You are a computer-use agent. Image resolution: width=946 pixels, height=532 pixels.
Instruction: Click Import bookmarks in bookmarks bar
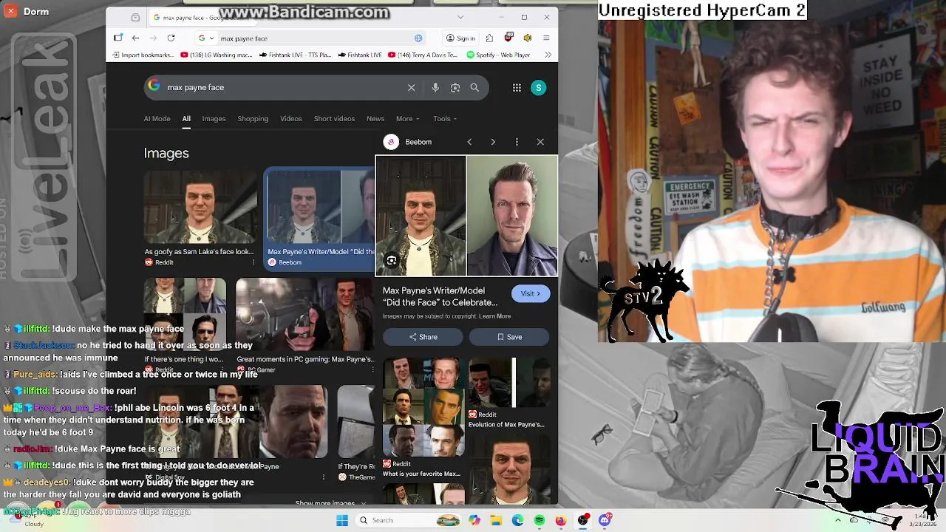point(143,55)
